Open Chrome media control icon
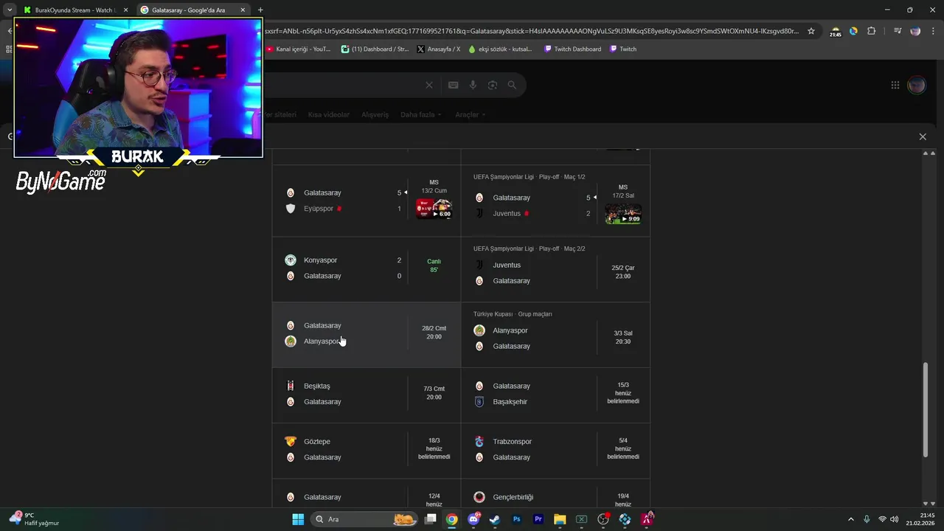The height and width of the screenshot is (531, 944). click(898, 31)
